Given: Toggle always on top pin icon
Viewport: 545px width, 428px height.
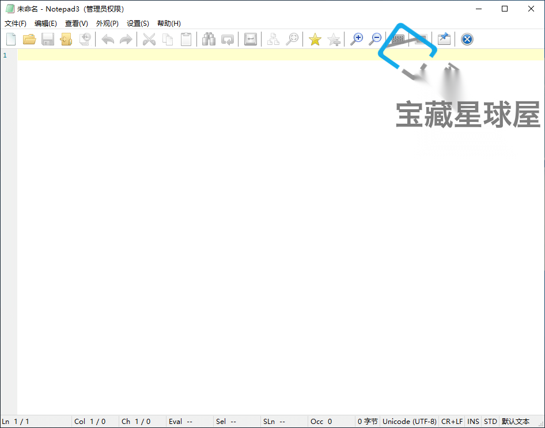Looking at the screenshot, I should pos(444,39).
